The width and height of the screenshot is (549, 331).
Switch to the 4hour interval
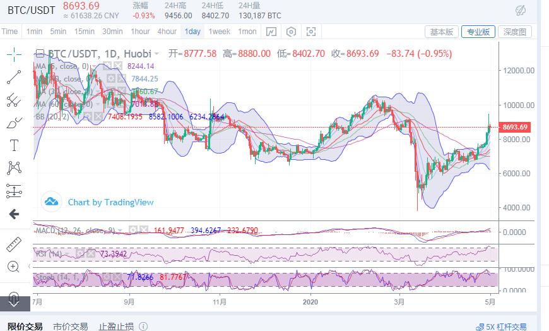coord(167,32)
